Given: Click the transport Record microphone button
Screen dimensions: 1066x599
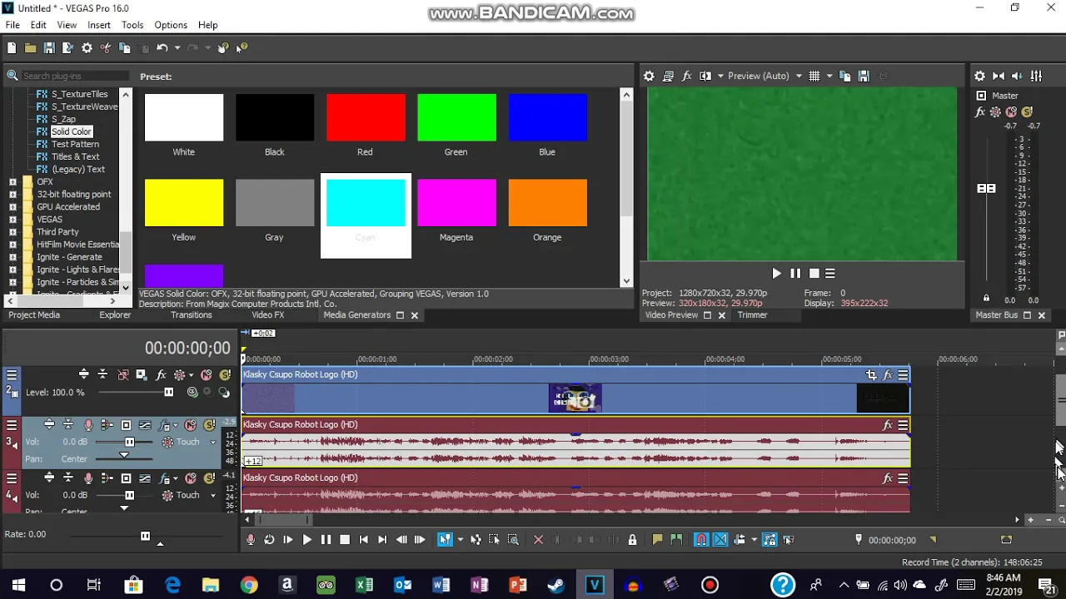Looking at the screenshot, I should point(251,540).
